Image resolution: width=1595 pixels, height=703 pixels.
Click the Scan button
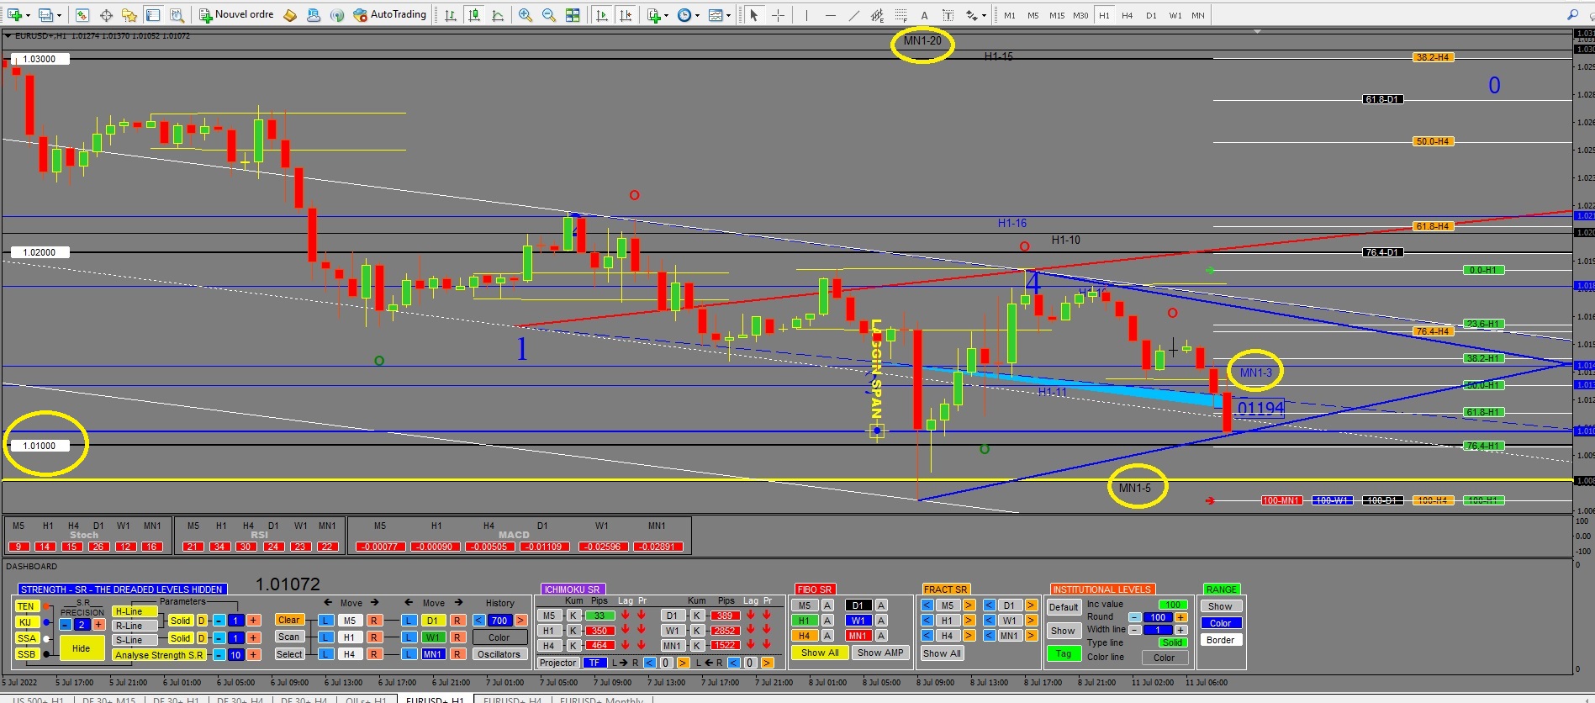coord(288,637)
